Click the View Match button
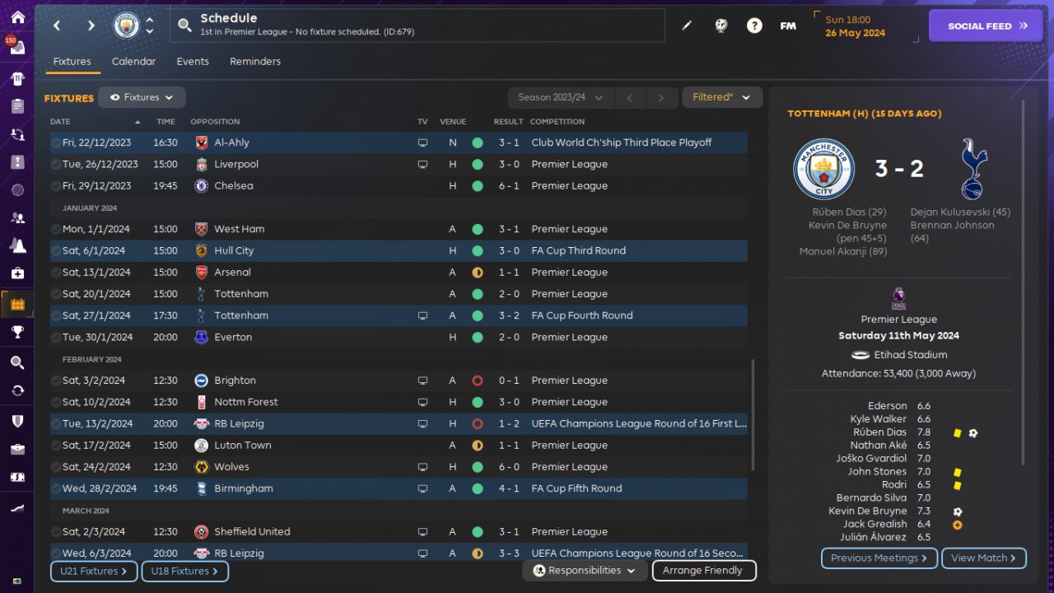This screenshot has width=1054, height=593. coord(984,558)
